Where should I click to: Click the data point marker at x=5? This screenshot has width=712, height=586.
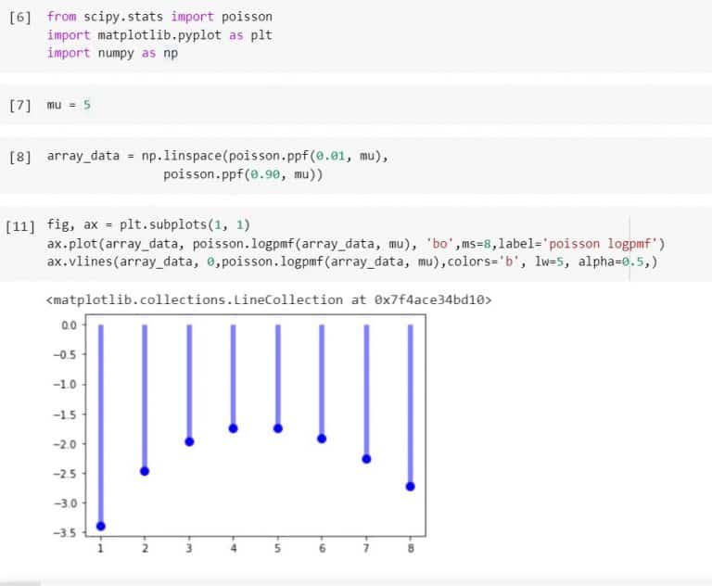tap(278, 428)
